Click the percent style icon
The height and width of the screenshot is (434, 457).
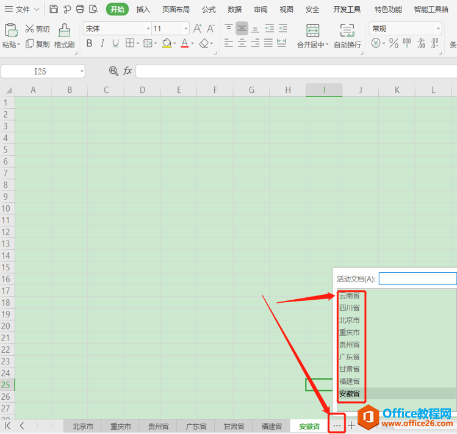[394, 43]
